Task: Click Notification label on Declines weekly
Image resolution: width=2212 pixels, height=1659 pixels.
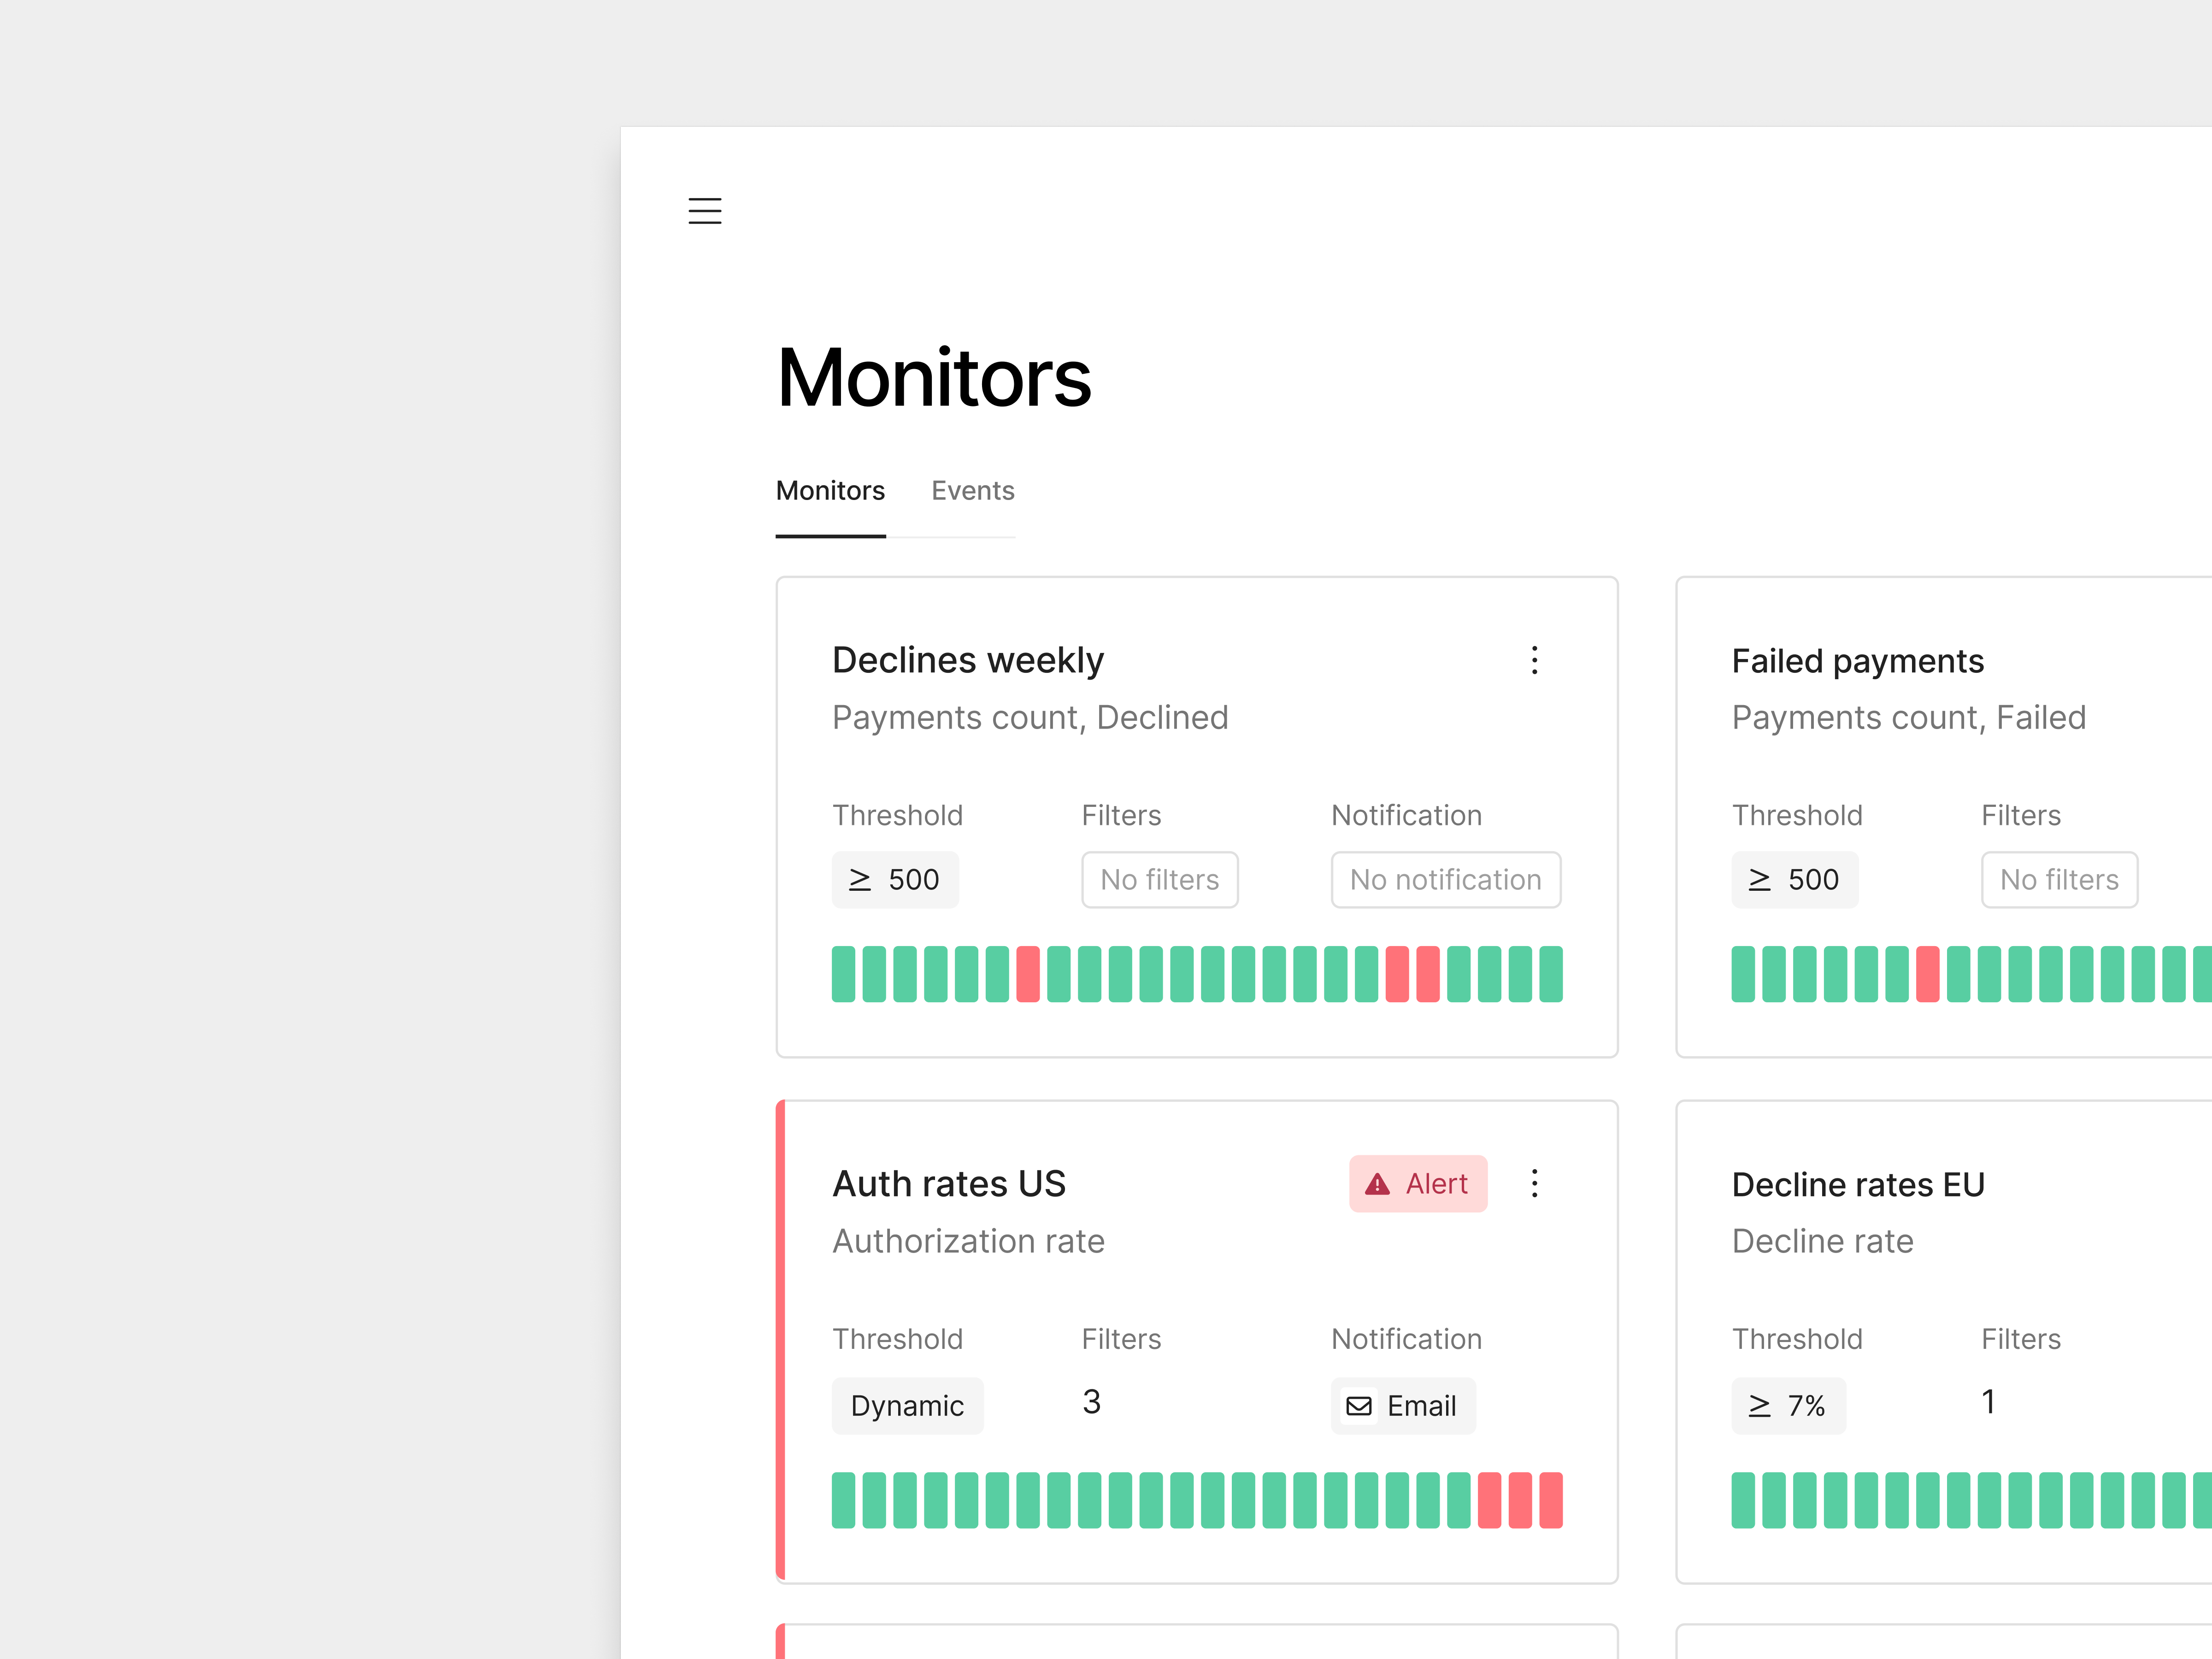Action: coord(1407,816)
